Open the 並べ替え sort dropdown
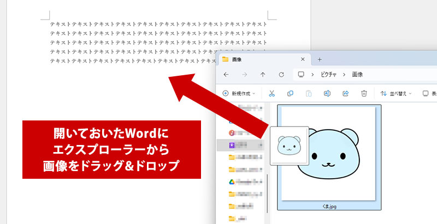 [x=396, y=93]
